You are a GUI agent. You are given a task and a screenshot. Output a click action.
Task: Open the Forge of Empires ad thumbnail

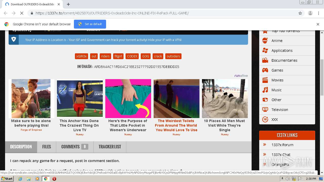coord(31,99)
